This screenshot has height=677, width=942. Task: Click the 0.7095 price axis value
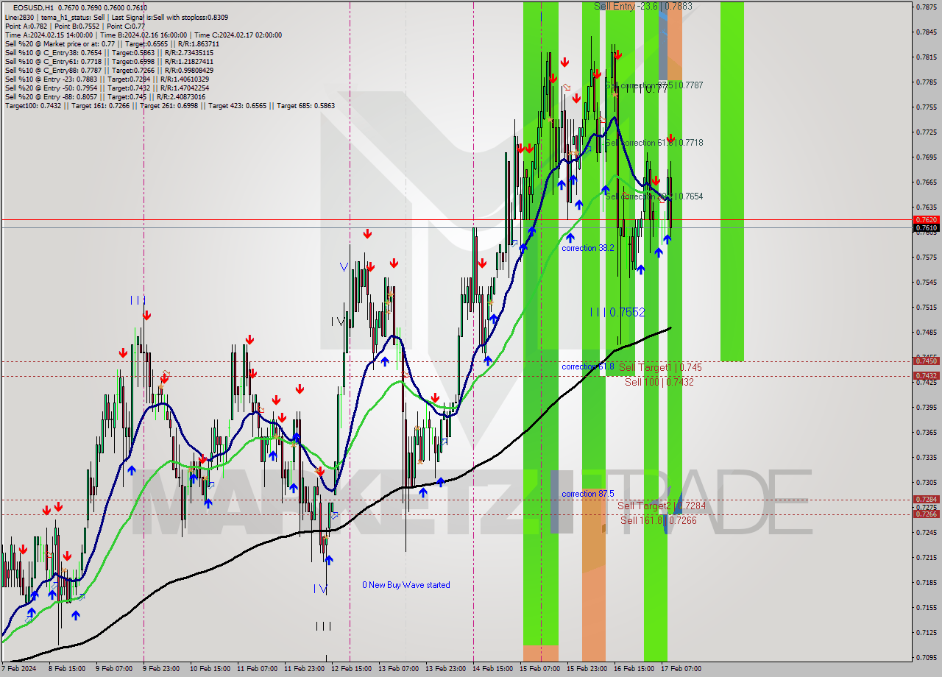click(x=926, y=657)
